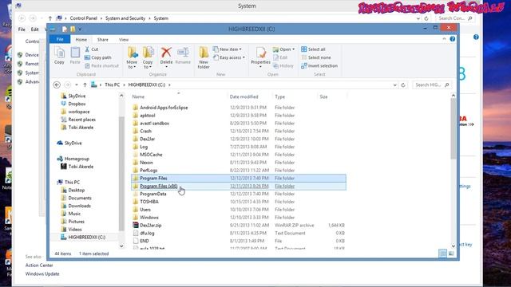The width and height of the screenshot is (511, 287).
Task: Open recent locations dropdown beside navigation arrows
Action: click(77, 85)
